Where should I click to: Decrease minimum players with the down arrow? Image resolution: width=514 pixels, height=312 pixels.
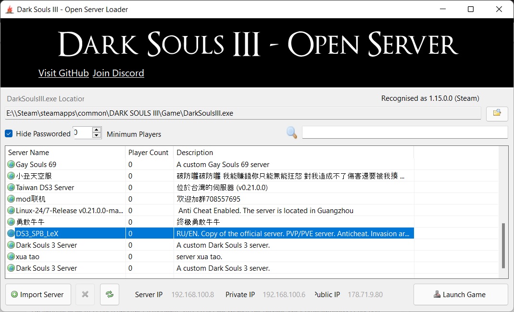tap(96, 135)
